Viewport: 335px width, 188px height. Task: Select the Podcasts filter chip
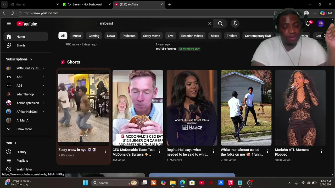(129, 36)
